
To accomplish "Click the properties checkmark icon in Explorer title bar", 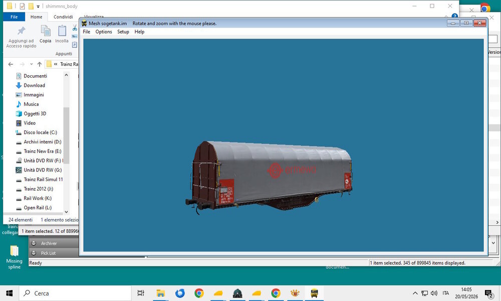I will (22, 6).
